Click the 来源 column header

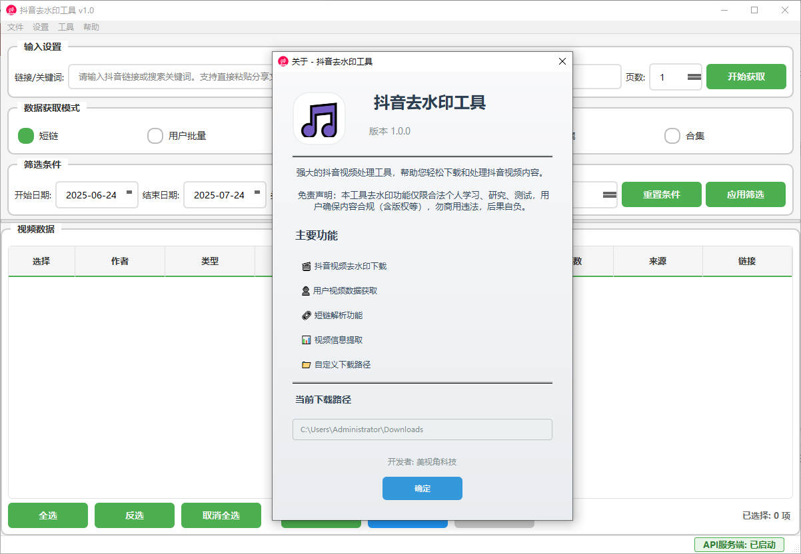coord(658,261)
